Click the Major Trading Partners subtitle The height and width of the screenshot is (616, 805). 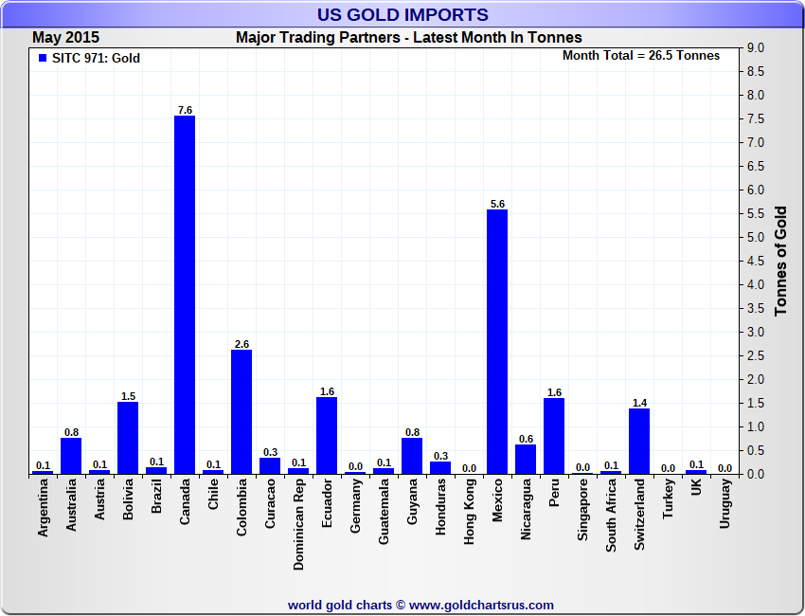(x=409, y=38)
